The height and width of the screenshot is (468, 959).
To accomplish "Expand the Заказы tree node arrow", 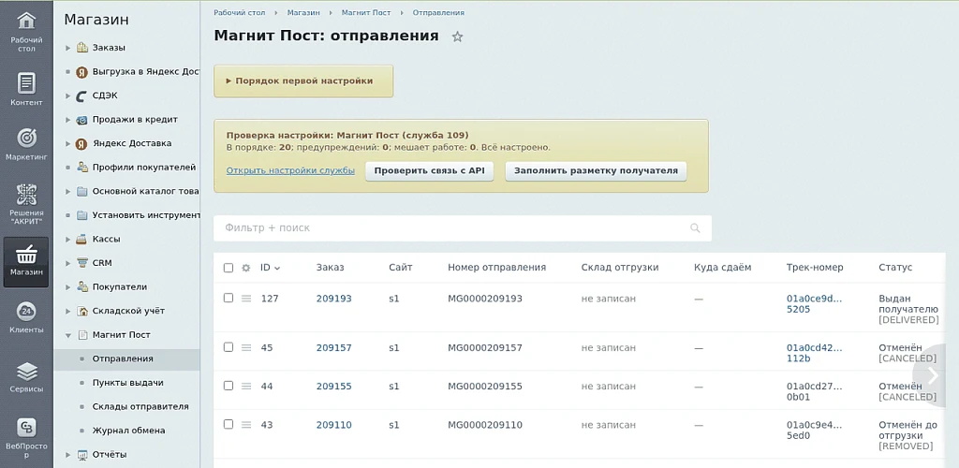I will pos(67,48).
